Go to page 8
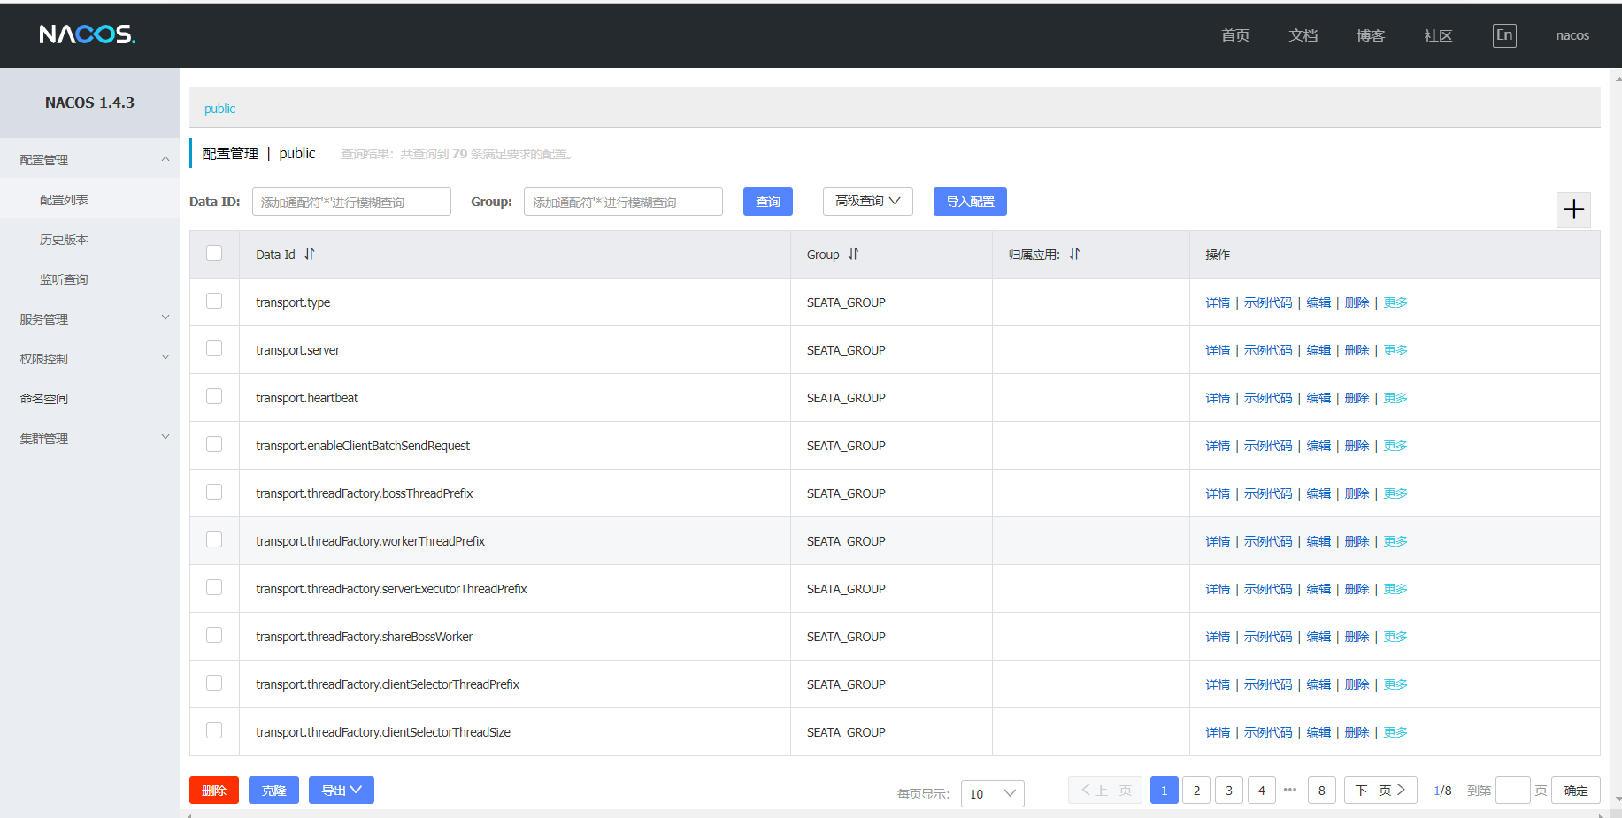Viewport: 1622px width, 818px height. click(1322, 791)
